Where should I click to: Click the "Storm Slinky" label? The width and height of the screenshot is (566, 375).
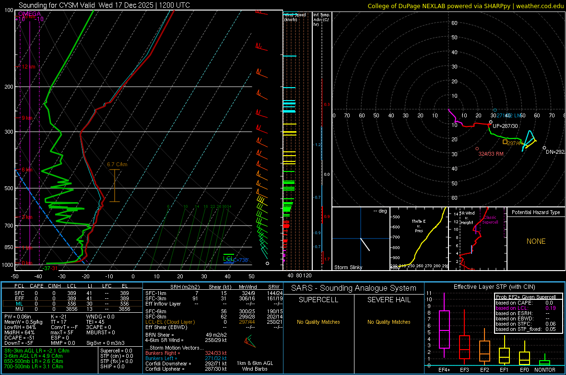pyautogui.click(x=348, y=267)
